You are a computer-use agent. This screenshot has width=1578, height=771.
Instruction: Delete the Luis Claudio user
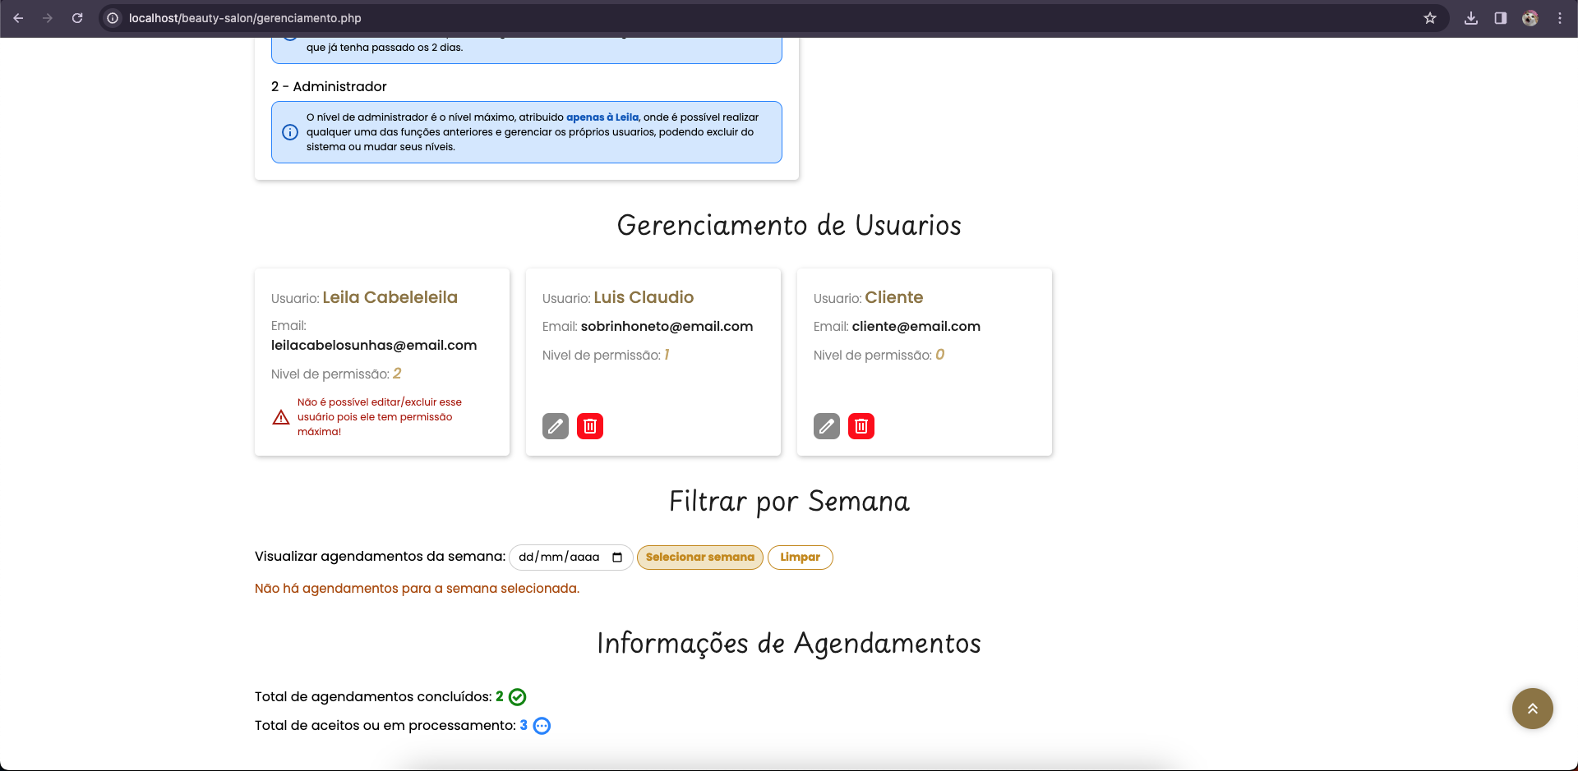(x=590, y=426)
